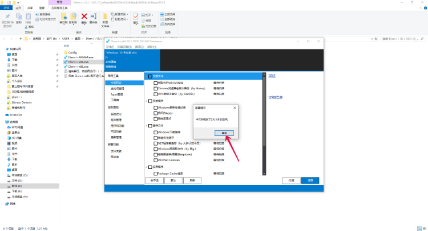Toggle the WinINet Cookies checkbox
The width and height of the screenshot is (428, 231).
(156, 160)
